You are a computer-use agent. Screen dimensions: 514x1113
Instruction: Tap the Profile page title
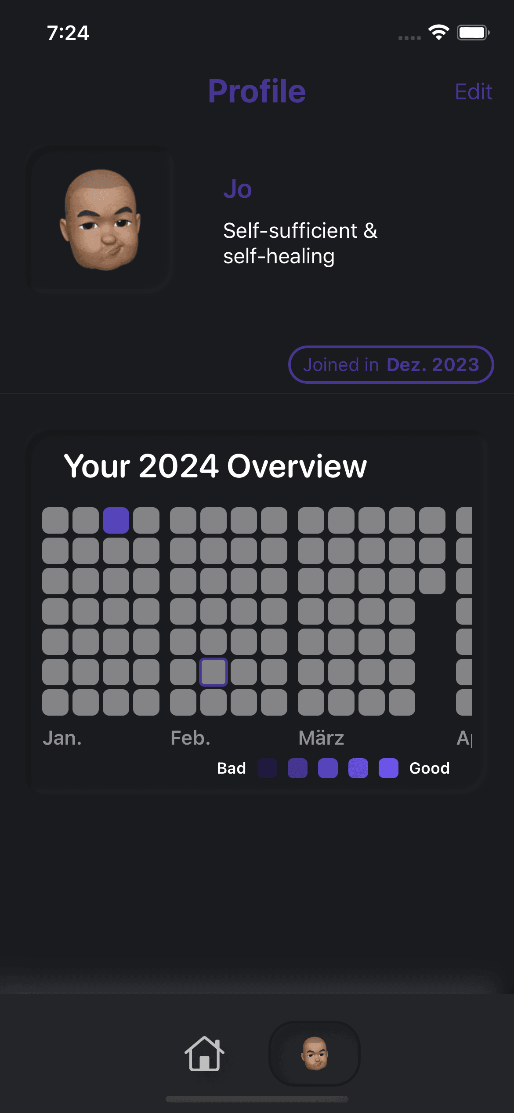coord(257,91)
